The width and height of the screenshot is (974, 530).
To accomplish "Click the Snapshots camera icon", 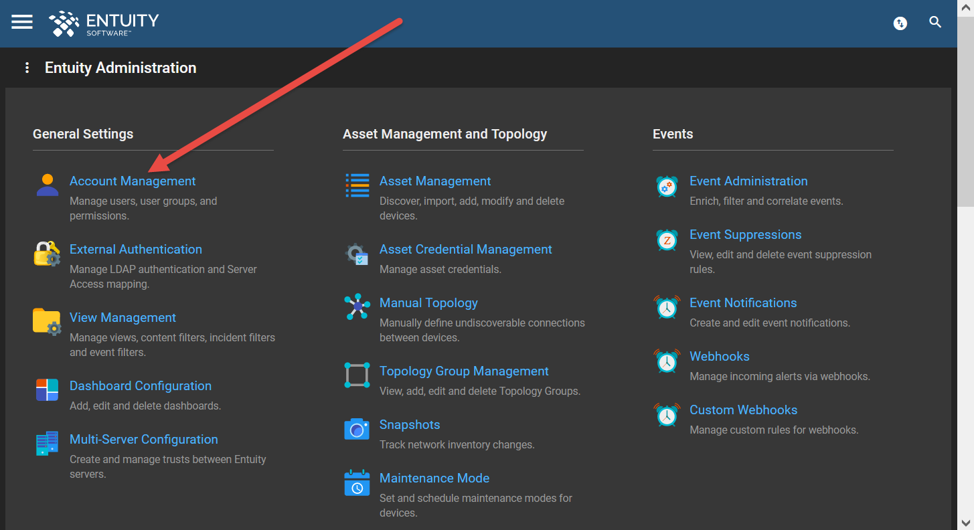I will (x=357, y=428).
